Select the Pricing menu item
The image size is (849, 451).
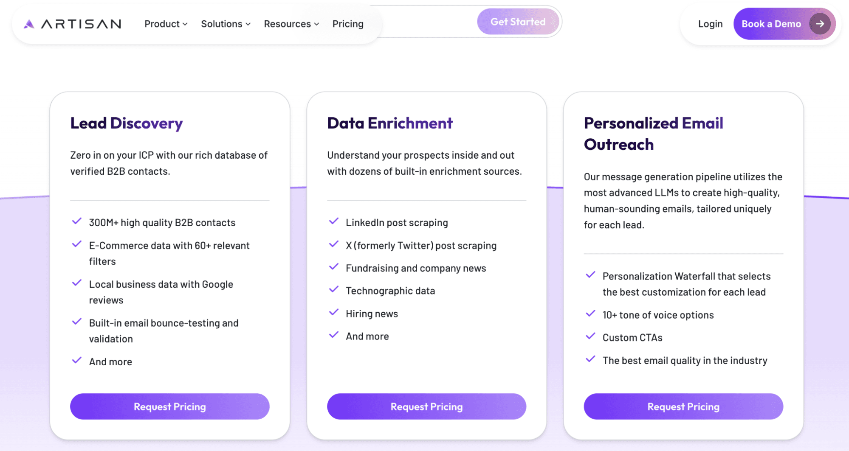pos(347,24)
